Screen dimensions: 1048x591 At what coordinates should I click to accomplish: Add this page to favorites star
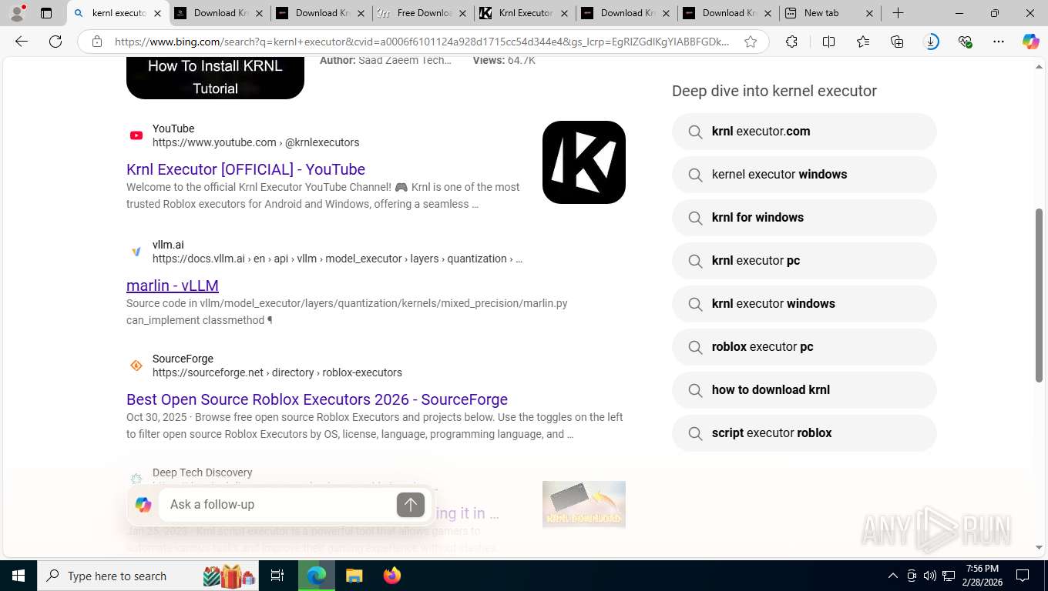[751, 42]
